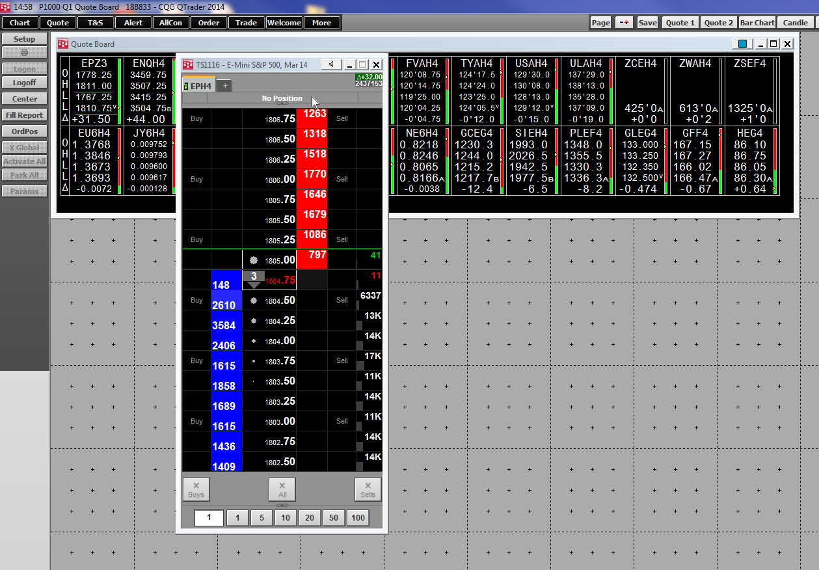Viewport: 819px width, 570px height.
Task: Open the AllCon menu
Action: point(171,23)
